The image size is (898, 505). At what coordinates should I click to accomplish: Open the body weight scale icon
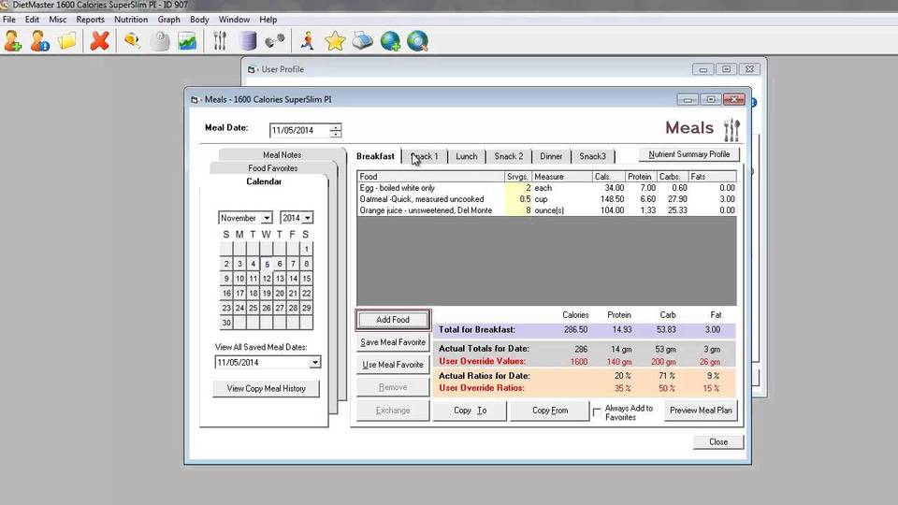(x=160, y=41)
